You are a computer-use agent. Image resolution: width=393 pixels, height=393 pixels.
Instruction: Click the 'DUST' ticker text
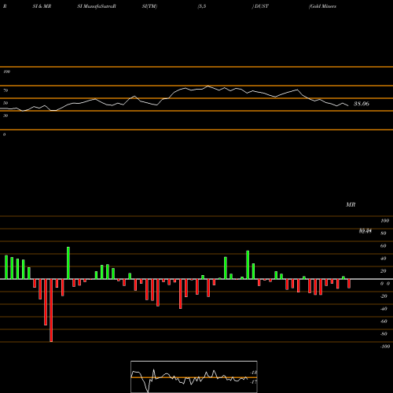(x=262, y=6)
